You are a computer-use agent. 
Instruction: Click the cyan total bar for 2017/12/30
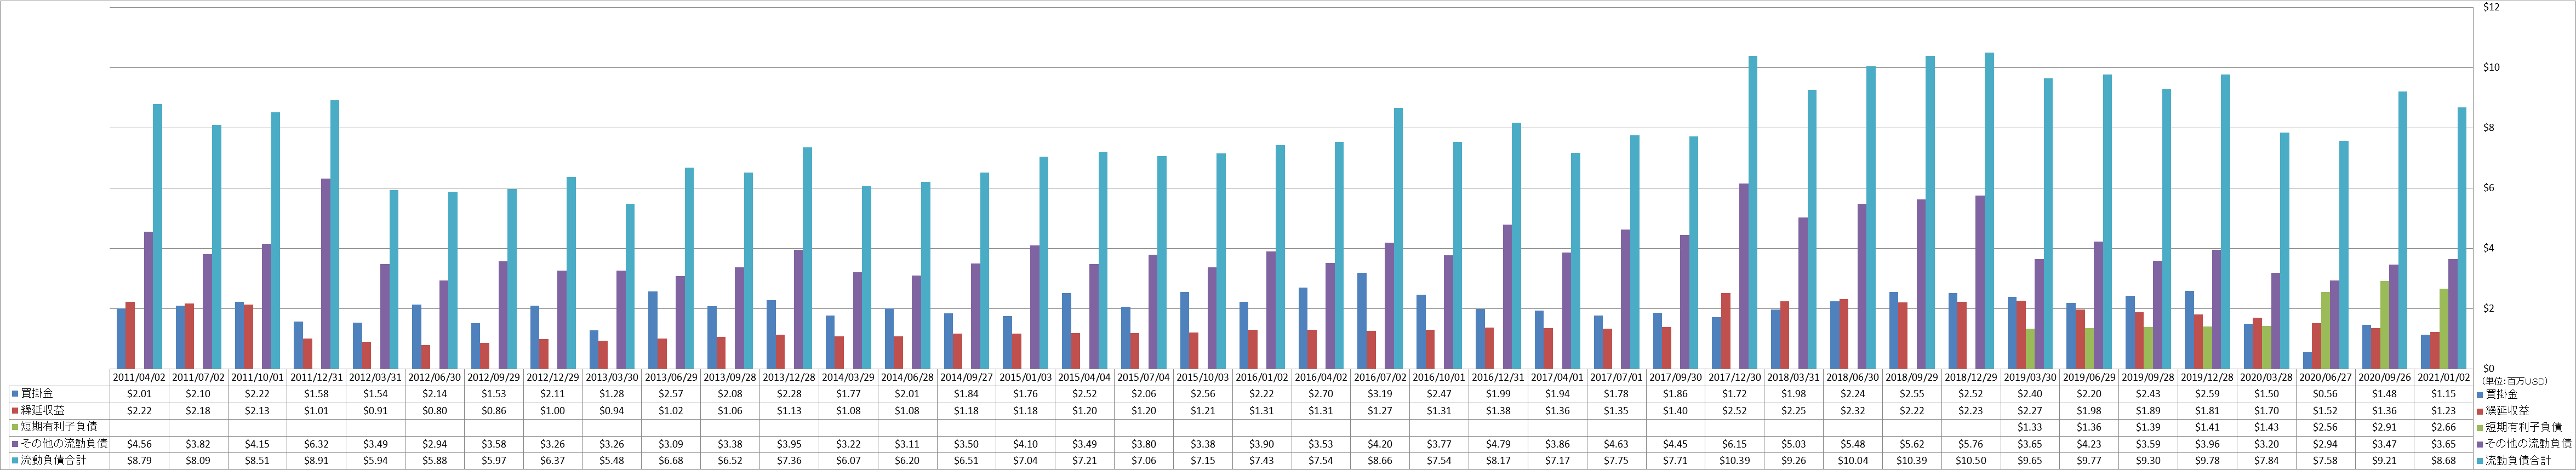pos(1753,212)
